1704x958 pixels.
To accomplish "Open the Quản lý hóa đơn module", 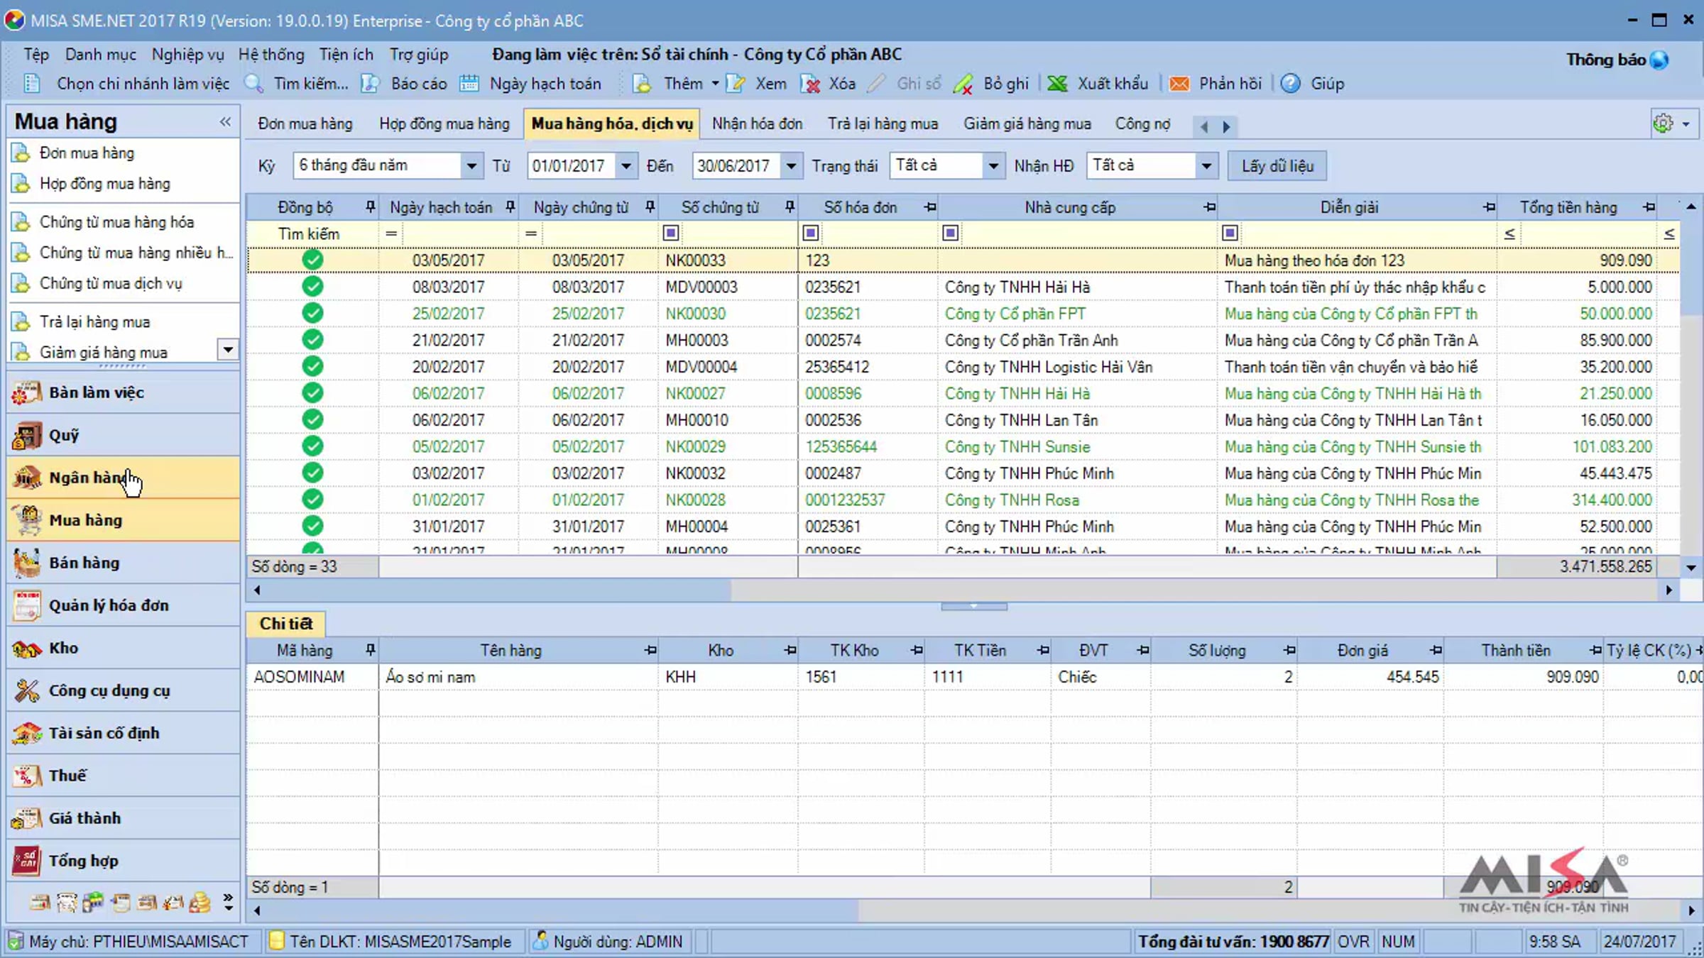I will (123, 605).
